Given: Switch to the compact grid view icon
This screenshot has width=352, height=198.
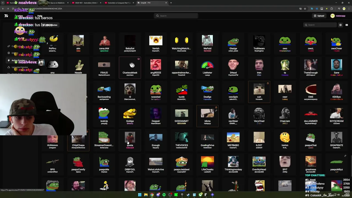Looking at the screenshot, I should tap(346, 25).
